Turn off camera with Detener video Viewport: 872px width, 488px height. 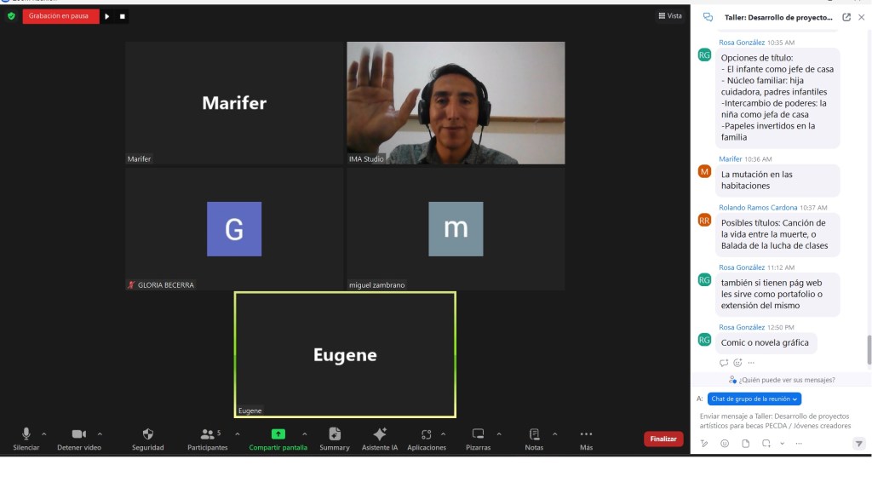pos(78,434)
